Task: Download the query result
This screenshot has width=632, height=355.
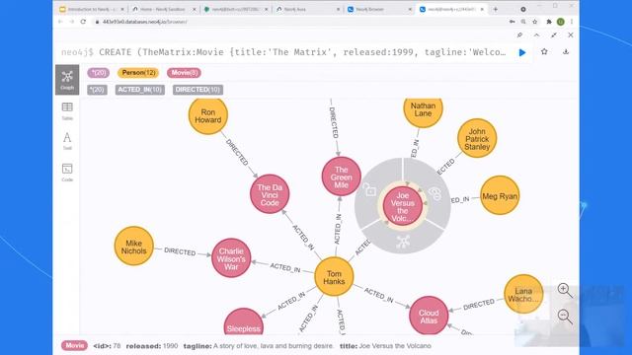Action: tap(566, 51)
